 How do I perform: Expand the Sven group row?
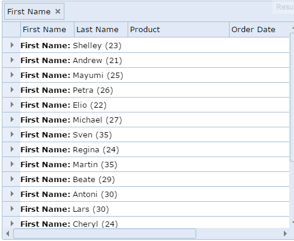(x=12, y=134)
